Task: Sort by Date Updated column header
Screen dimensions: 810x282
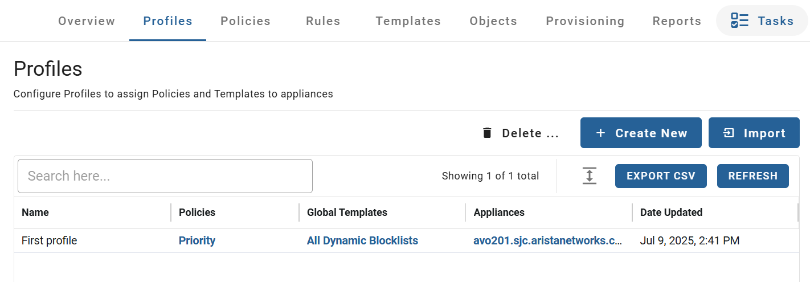Action: [671, 212]
